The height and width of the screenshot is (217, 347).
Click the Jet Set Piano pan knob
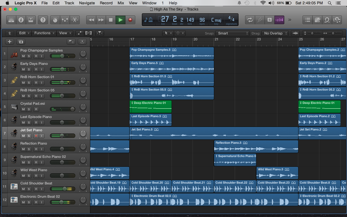[83, 134]
